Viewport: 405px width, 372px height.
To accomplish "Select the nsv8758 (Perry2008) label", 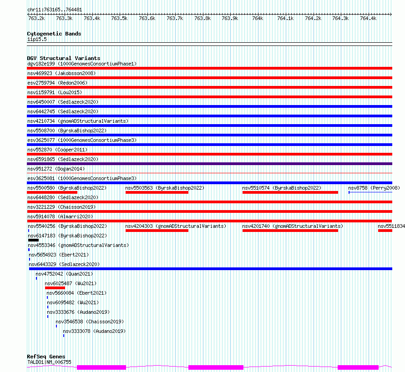I will pyautogui.click(x=374, y=188).
